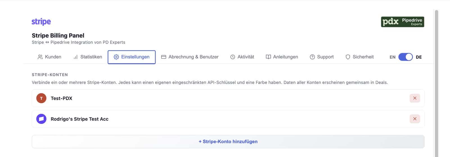Click + Stripe-Konto hinzufügen button

(228, 142)
